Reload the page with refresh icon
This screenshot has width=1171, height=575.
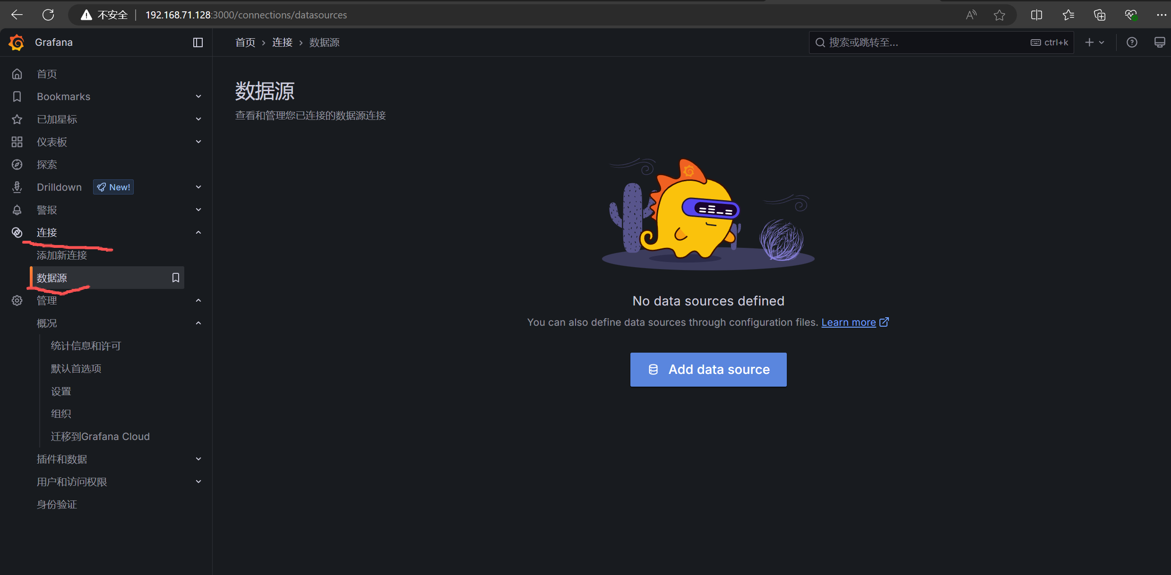coord(48,15)
